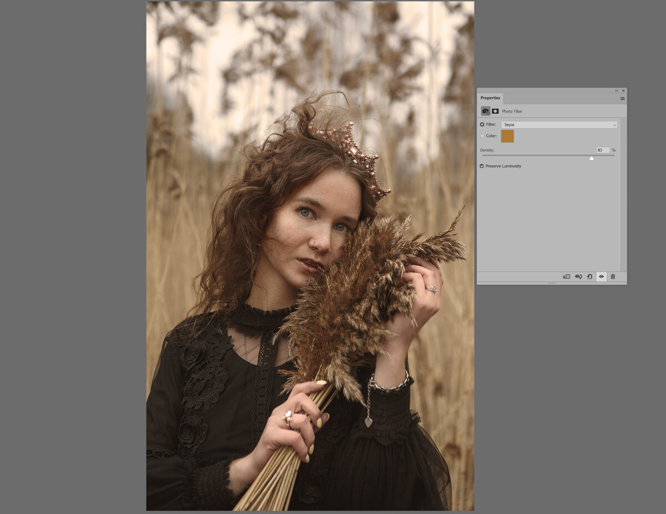This screenshot has width=666, height=514.
Task: Select the layer mask icon in Properties
Action: (495, 111)
